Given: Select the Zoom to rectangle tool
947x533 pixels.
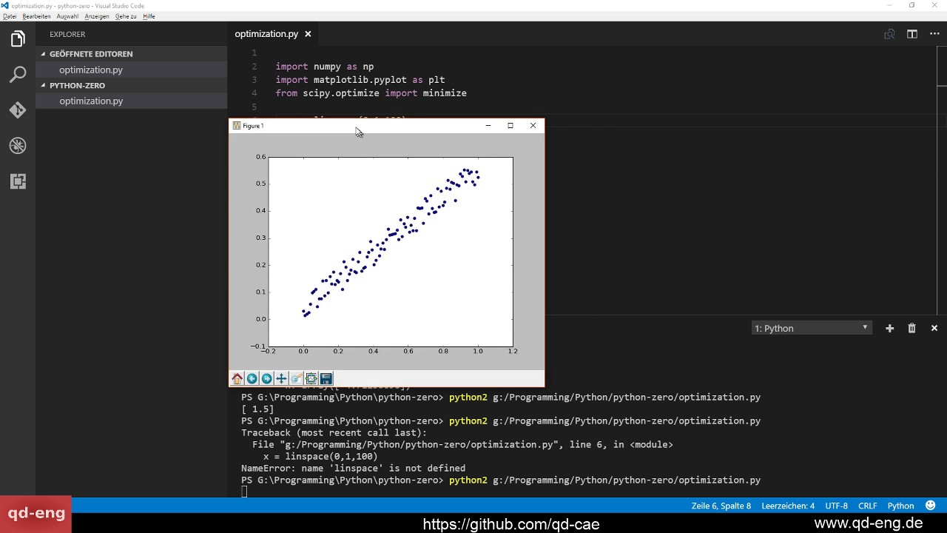Looking at the screenshot, I should (297, 379).
